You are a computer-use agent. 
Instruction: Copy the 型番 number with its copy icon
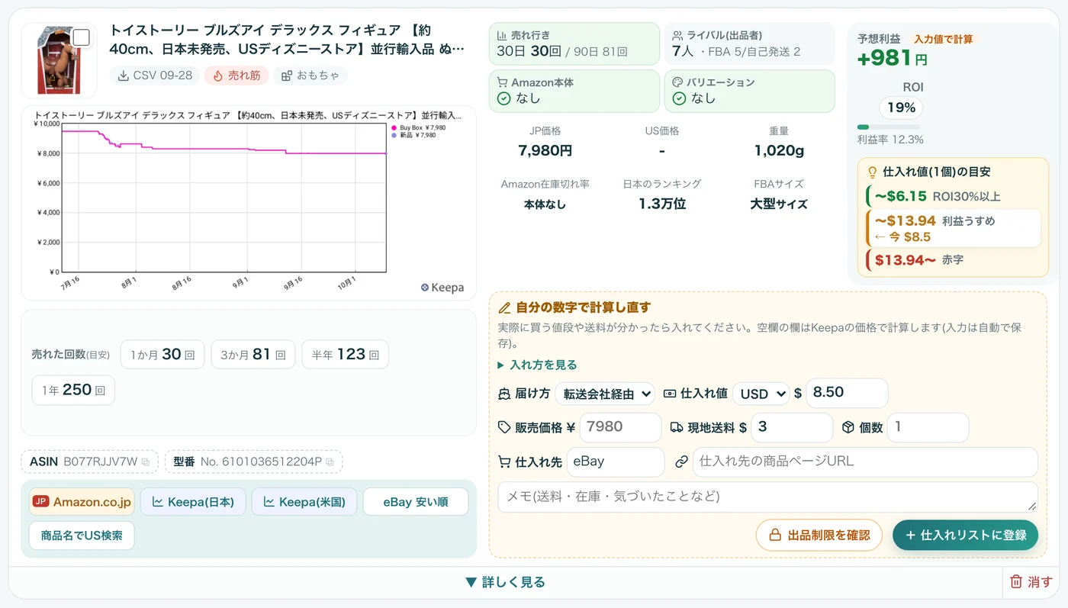(330, 462)
